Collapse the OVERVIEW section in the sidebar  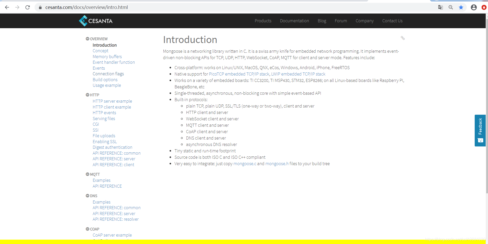point(87,39)
